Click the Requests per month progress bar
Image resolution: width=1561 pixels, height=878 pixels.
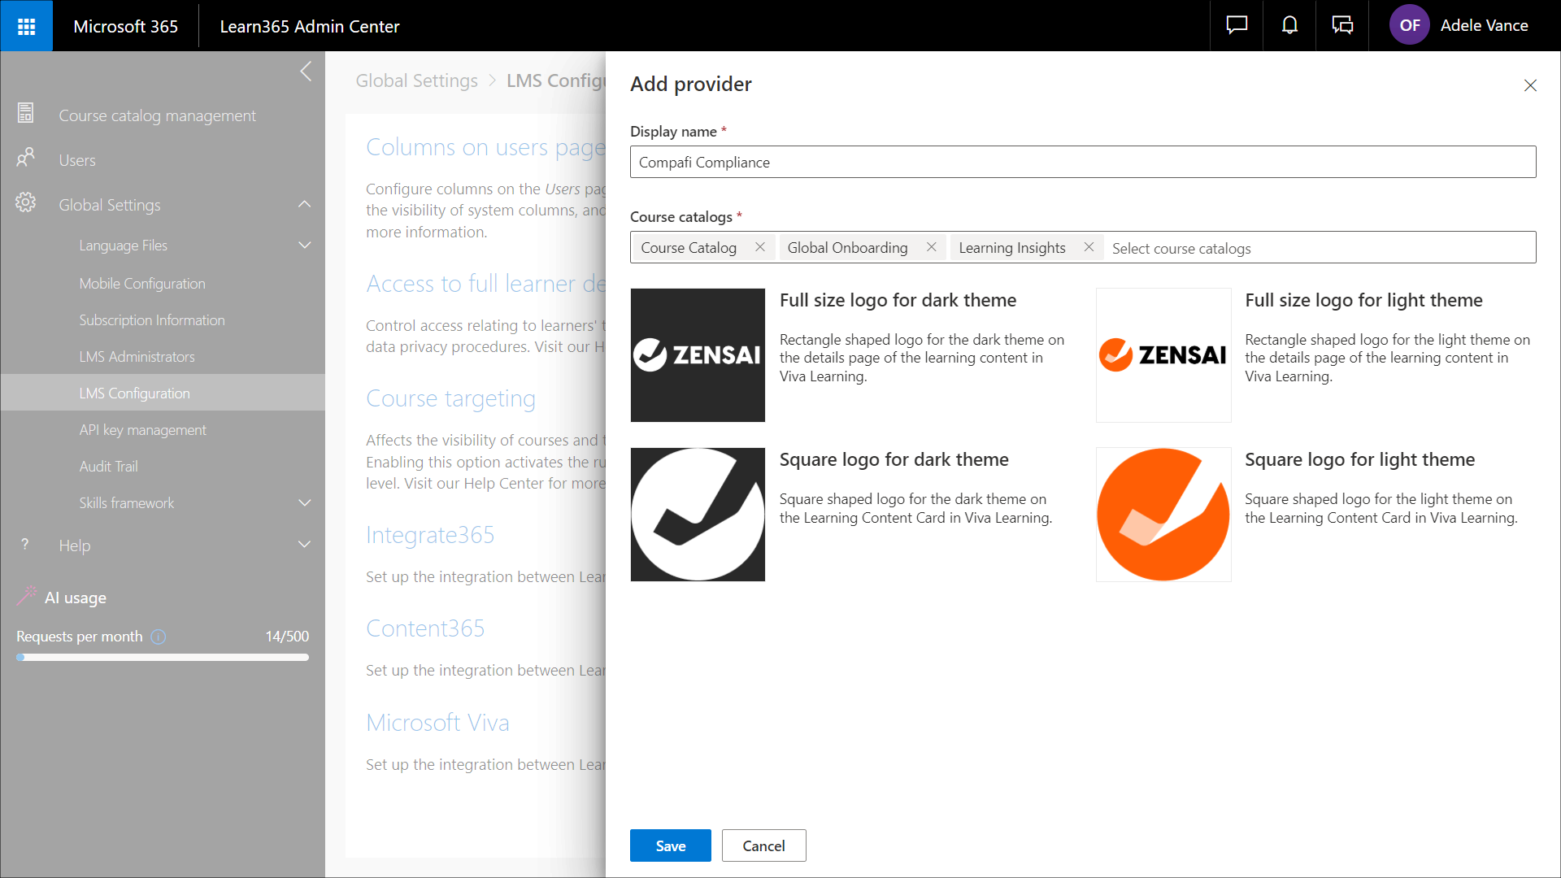[x=163, y=658]
